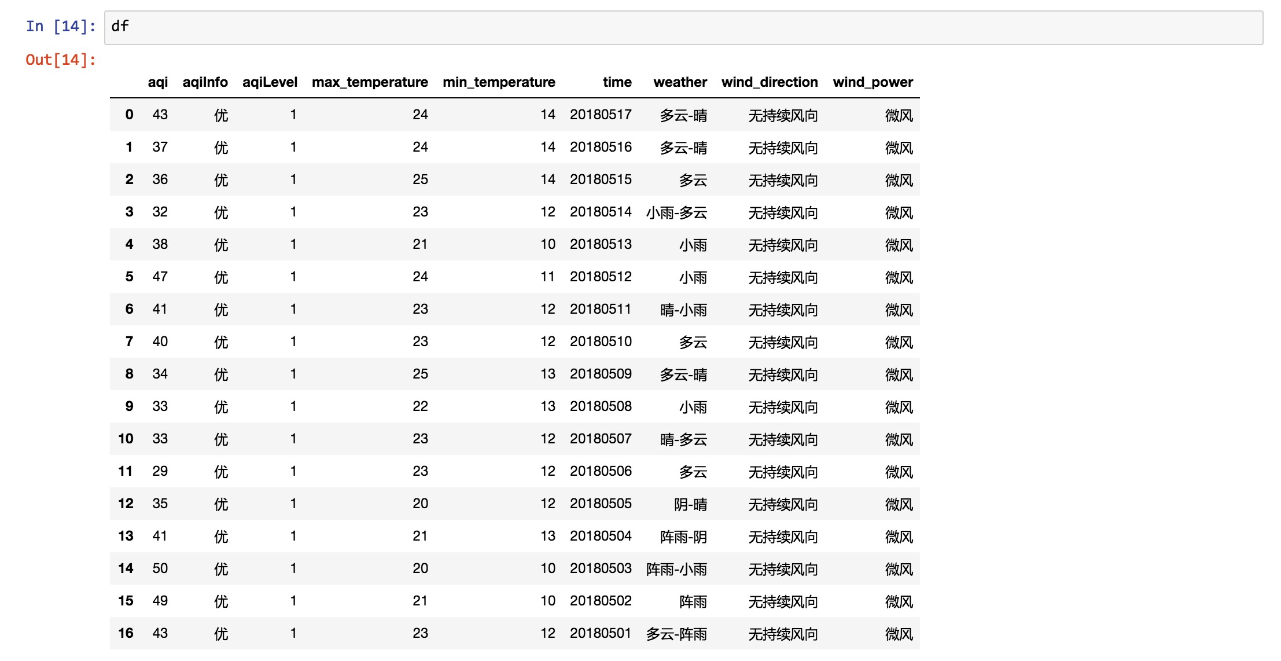Click the Out[14] output prompt

click(x=60, y=60)
